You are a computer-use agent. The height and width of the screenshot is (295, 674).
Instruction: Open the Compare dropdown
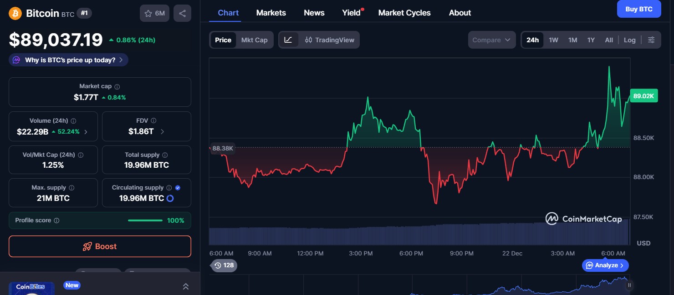point(491,40)
